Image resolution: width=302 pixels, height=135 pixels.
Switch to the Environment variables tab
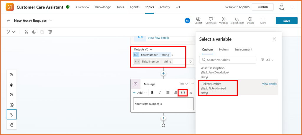point(243,50)
